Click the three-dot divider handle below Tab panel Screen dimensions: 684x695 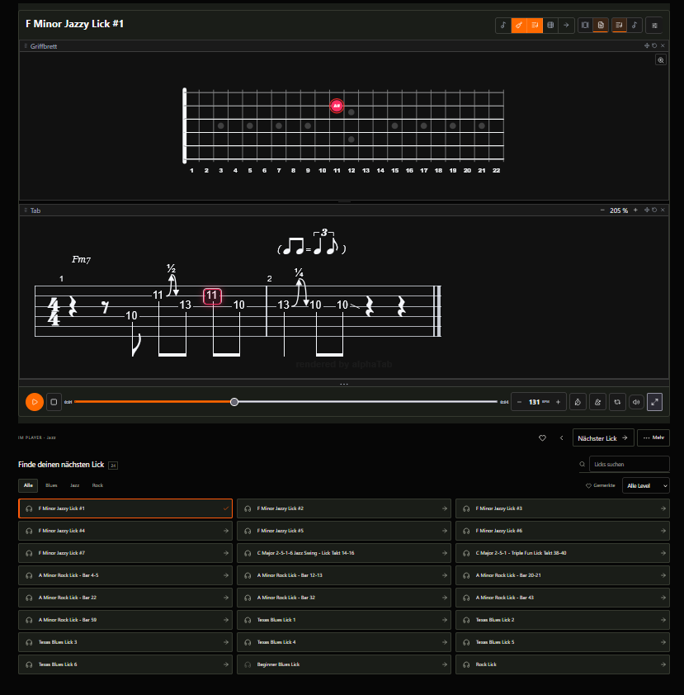coord(344,384)
